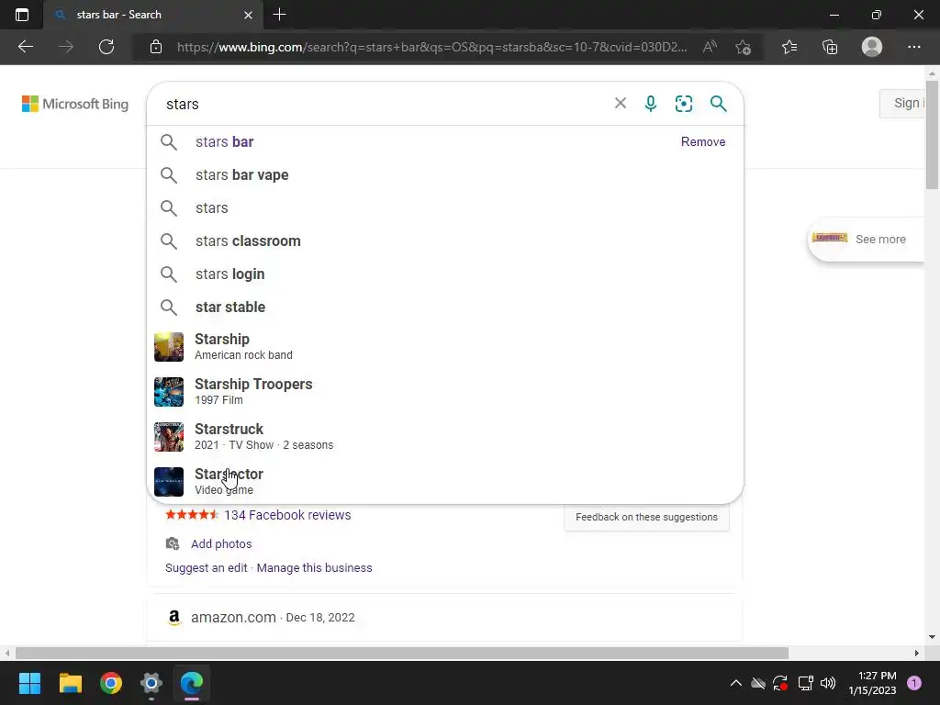Open notification center badge
Screen dimensions: 940x705
tap(913, 683)
